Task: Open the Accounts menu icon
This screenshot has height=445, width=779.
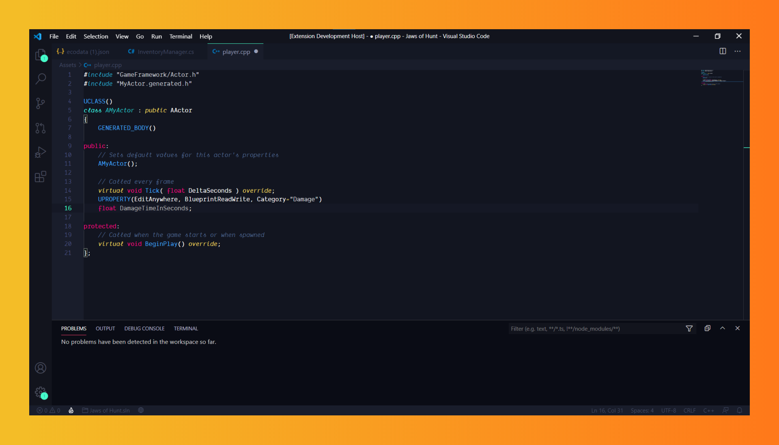Action: pos(41,368)
